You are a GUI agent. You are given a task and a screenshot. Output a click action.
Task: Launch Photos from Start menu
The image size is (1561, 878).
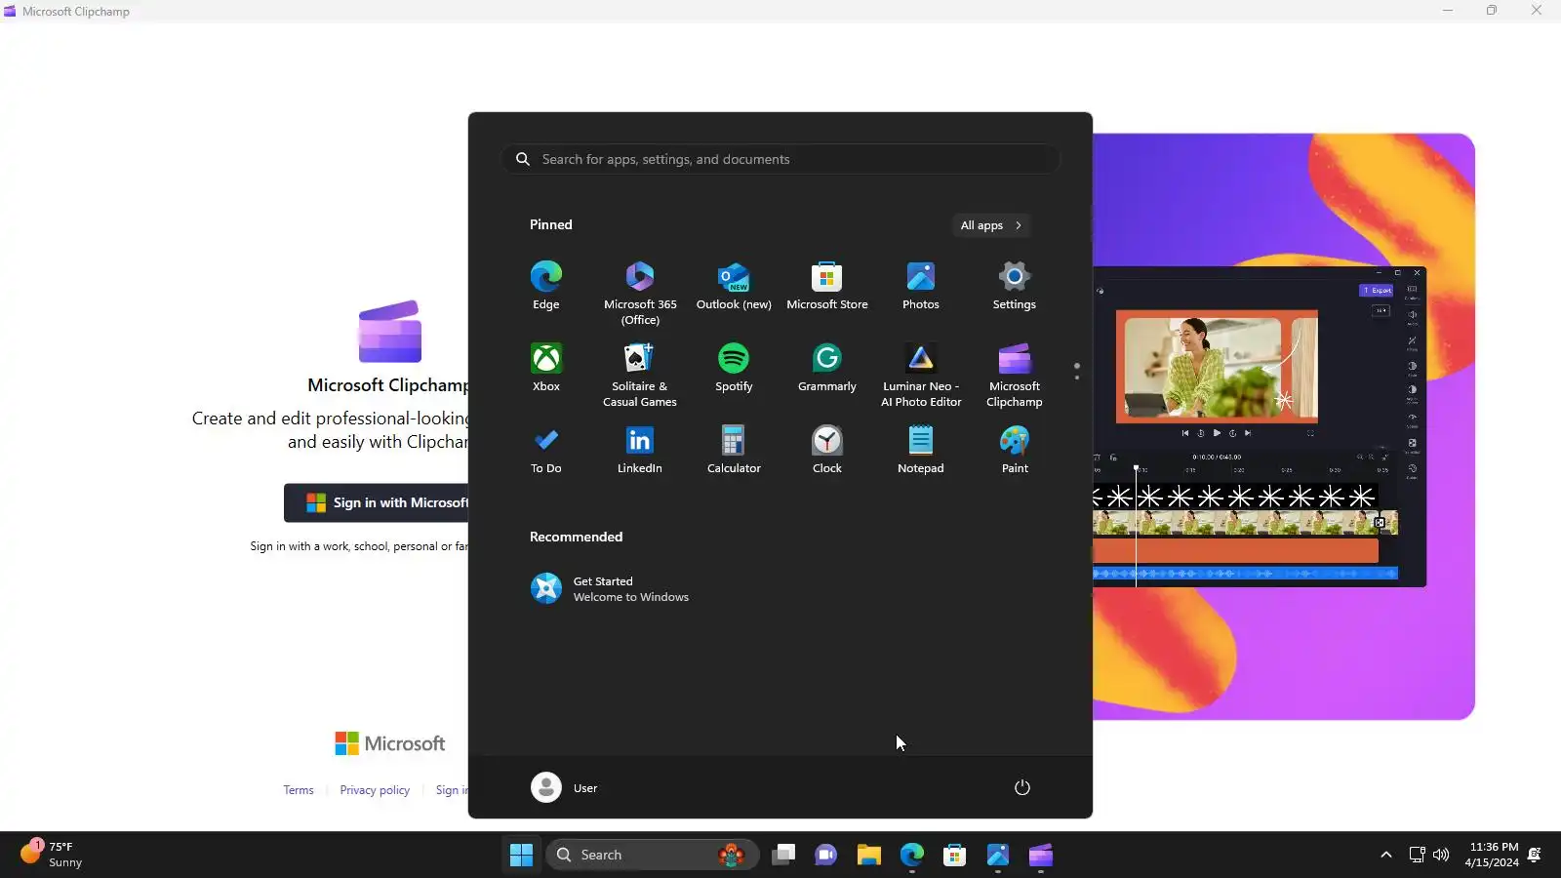921,286
